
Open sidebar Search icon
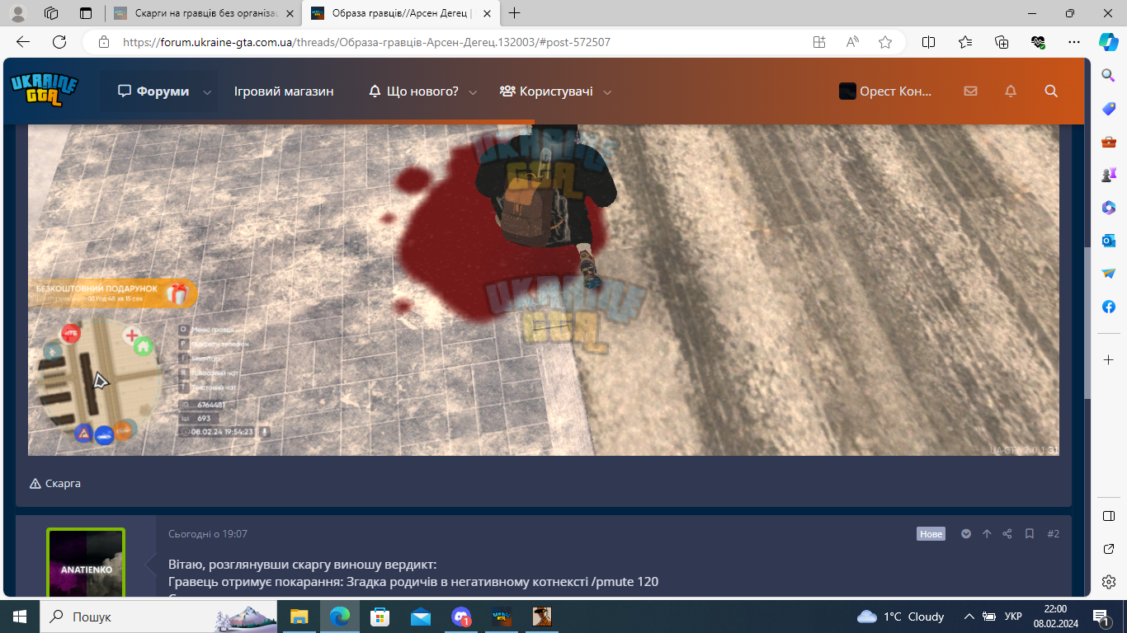coord(1109,76)
